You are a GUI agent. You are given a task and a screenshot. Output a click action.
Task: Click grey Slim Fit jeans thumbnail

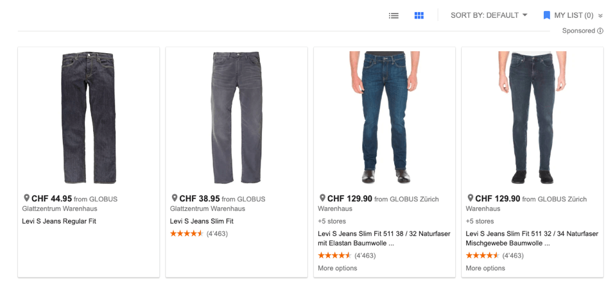tap(236, 118)
